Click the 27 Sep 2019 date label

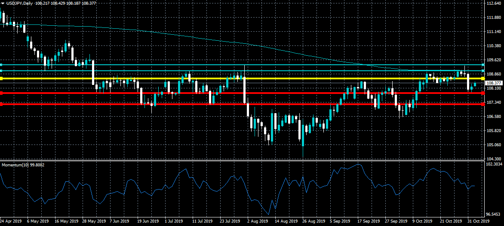click(x=396, y=221)
